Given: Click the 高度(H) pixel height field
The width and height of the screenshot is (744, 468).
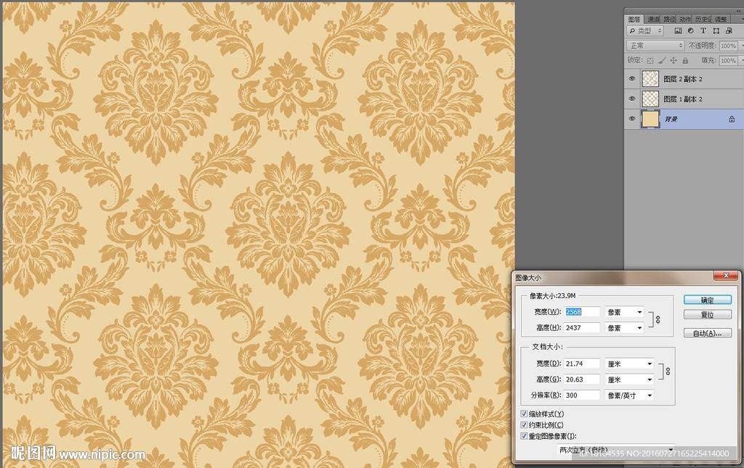Looking at the screenshot, I should (x=582, y=327).
